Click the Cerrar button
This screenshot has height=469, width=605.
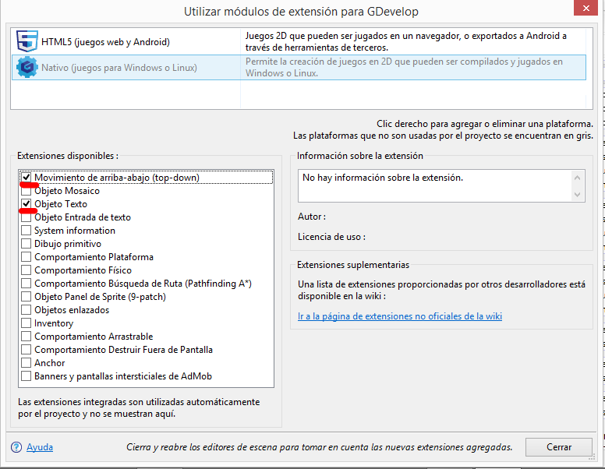coord(559,447)
